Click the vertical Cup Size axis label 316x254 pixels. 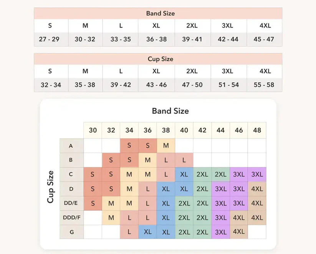50,187
